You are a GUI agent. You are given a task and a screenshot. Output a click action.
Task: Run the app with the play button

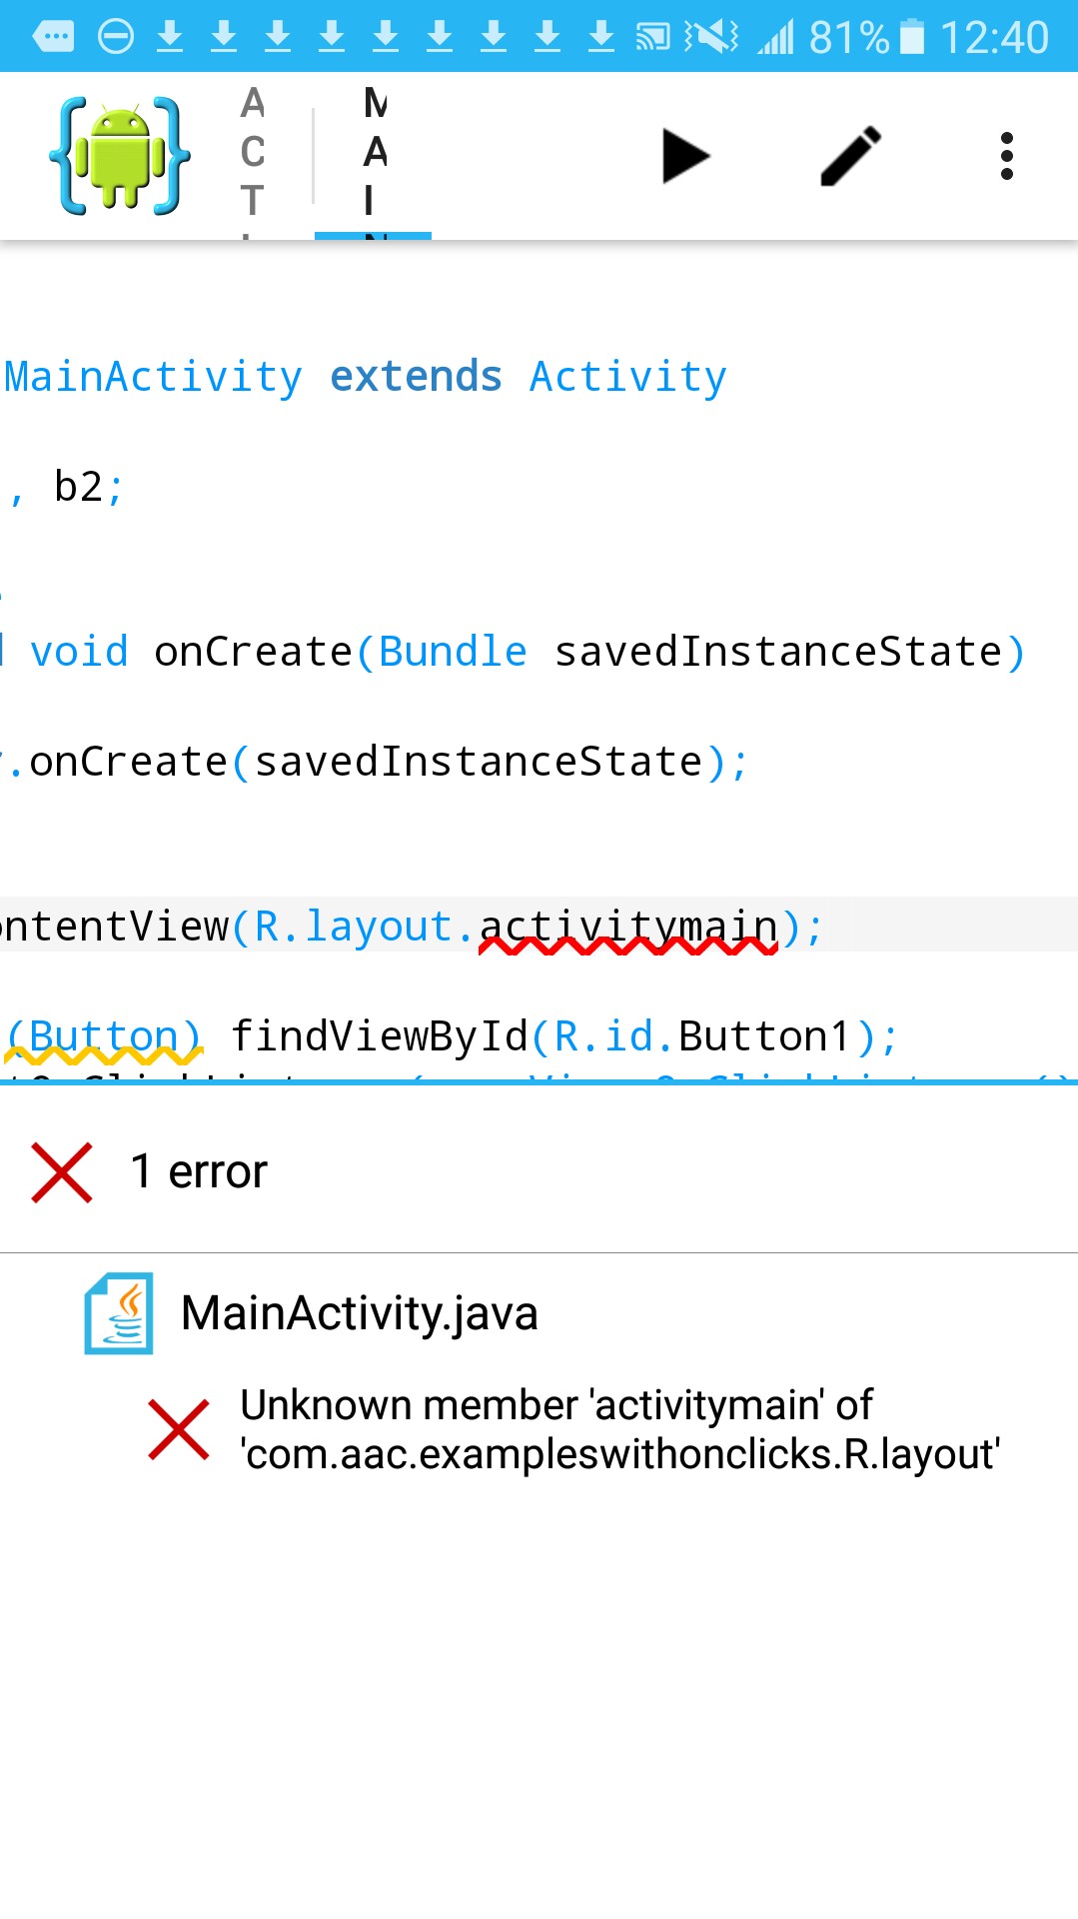[685, 156]
